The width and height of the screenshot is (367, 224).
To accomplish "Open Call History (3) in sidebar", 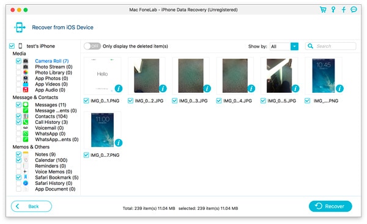I will pyautogui.click(x=51, y=122).
